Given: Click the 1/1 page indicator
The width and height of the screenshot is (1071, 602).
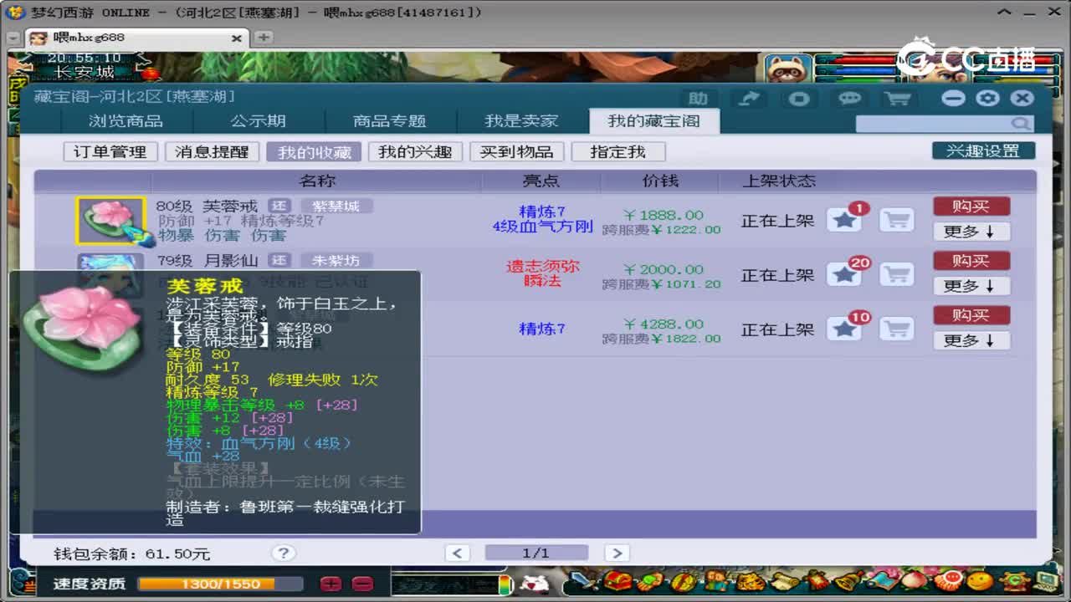Looking at the screenshot, I should click(x=536, y=553).
